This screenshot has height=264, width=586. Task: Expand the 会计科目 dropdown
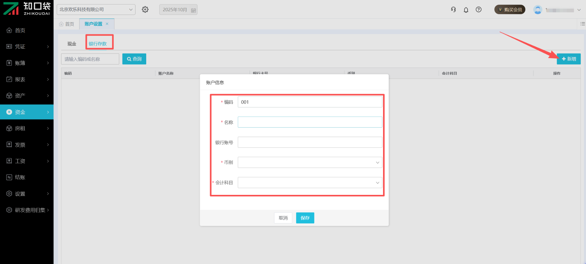click(309, 183)
